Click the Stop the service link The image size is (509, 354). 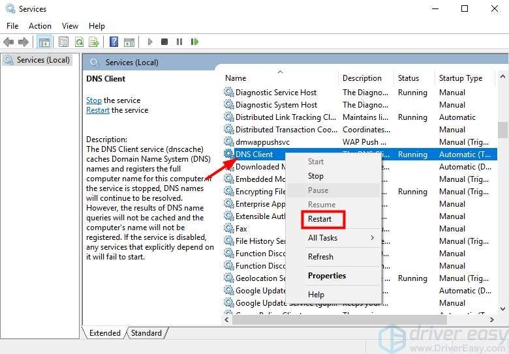click(x=94, y=100)
